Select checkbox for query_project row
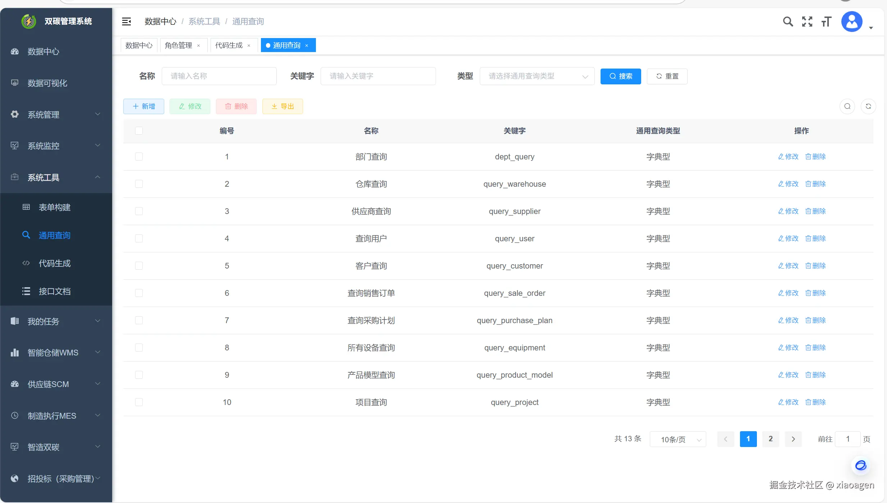 pos(139,402)
